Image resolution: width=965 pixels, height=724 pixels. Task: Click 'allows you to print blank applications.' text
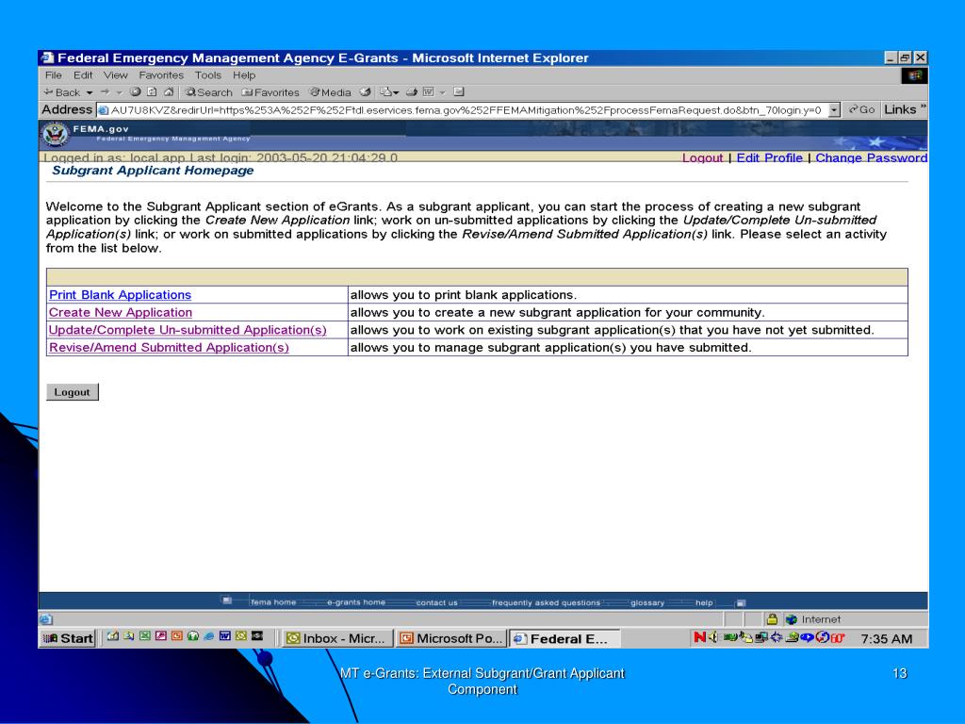(x=464, y=295)
